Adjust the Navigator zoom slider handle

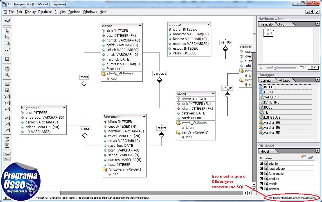coord(274,68)
